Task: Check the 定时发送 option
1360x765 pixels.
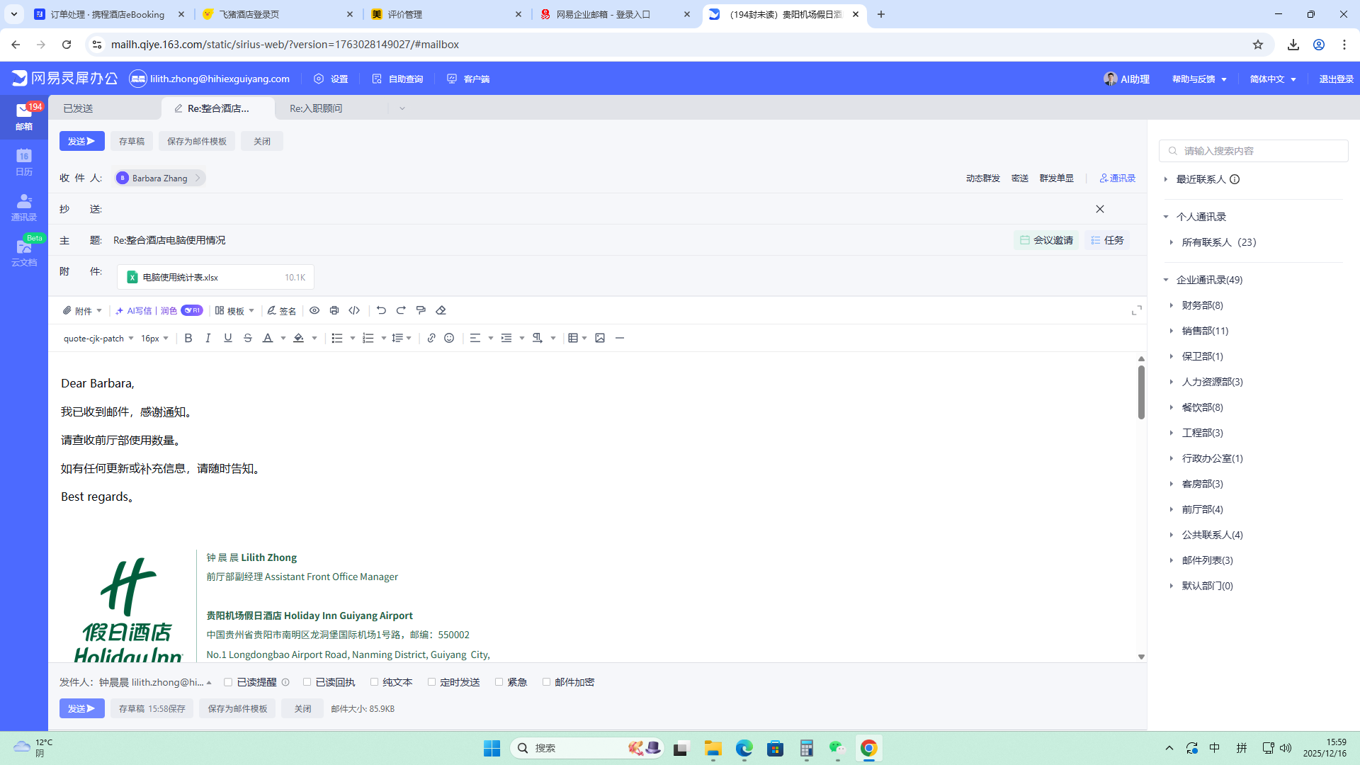Action: tap(431, 682)
